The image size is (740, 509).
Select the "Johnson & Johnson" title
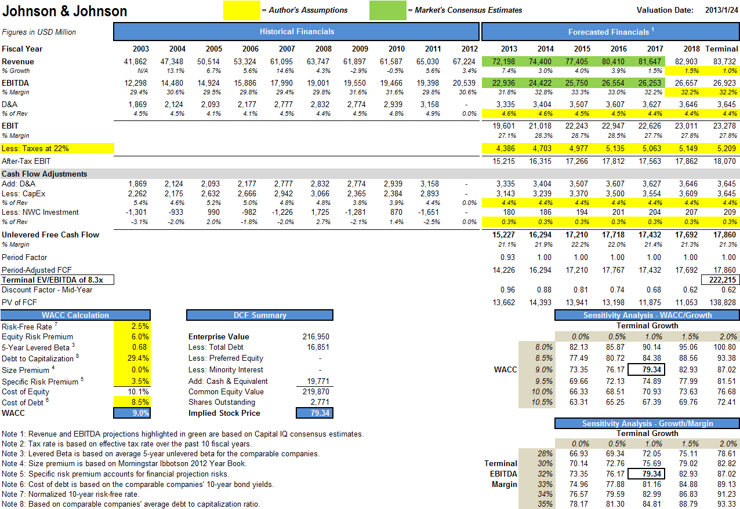point(64,11)
